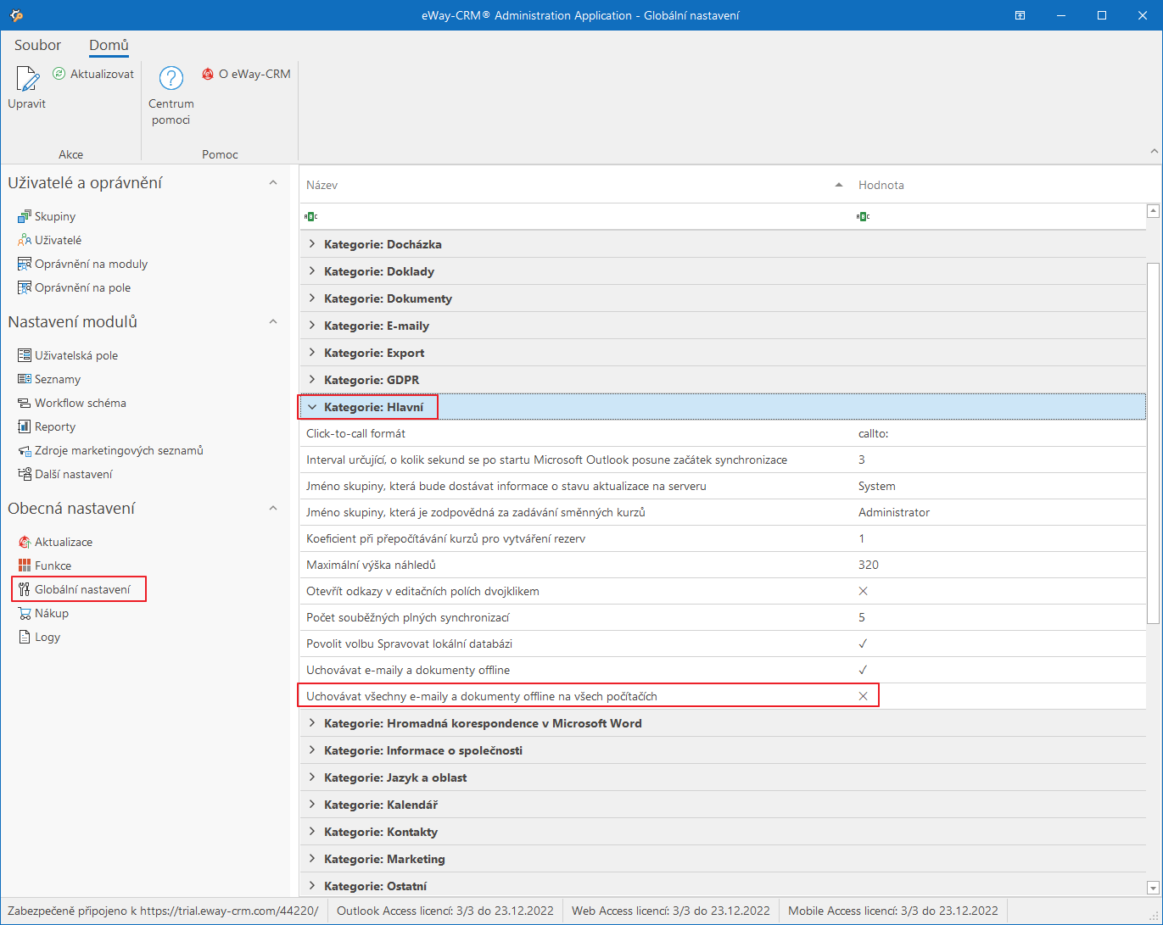Viewport: 1163px width, 925px height.
Task: Sort by Název column header
Action: (x=575, y=185)
